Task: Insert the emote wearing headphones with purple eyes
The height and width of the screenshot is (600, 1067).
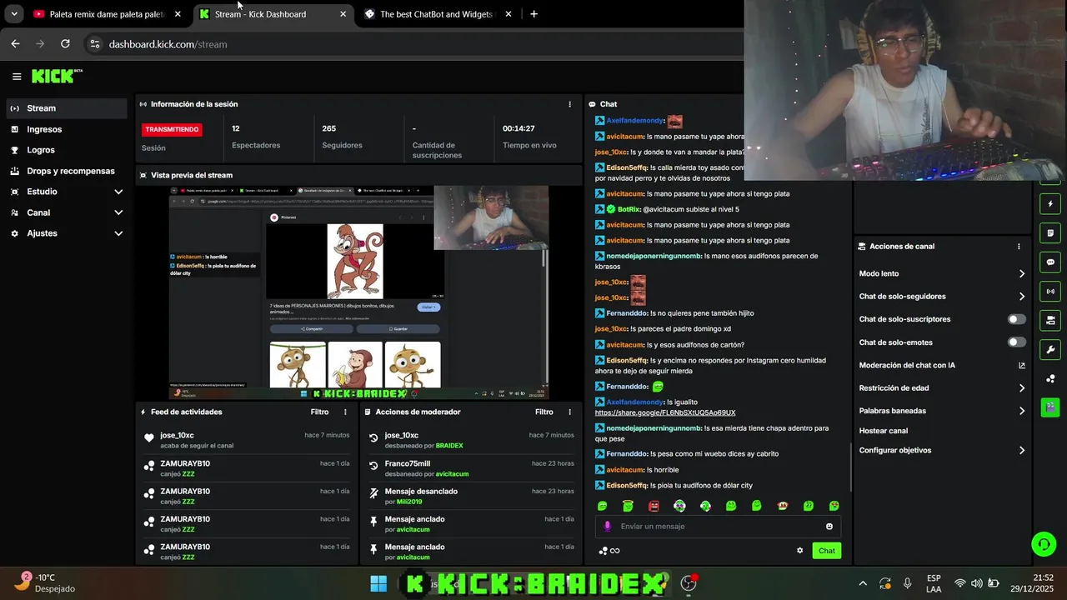Action: pyautogui.click(x=679, y=506)
